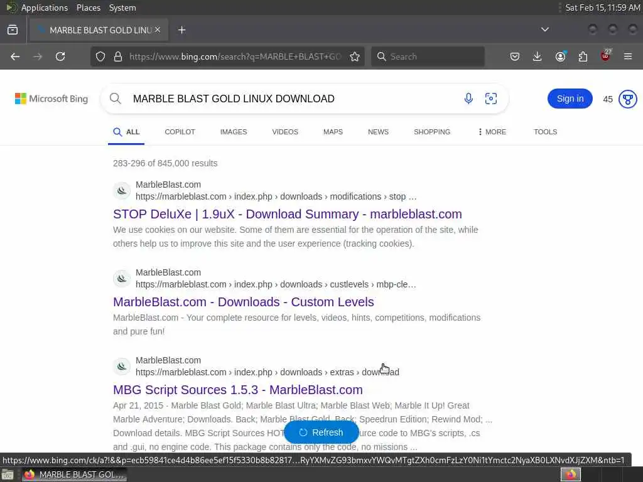The width and height of the screenshot is (643, 482).
Task: Click the Bing search magnifier icon
Action: click(x=116, y=99)
